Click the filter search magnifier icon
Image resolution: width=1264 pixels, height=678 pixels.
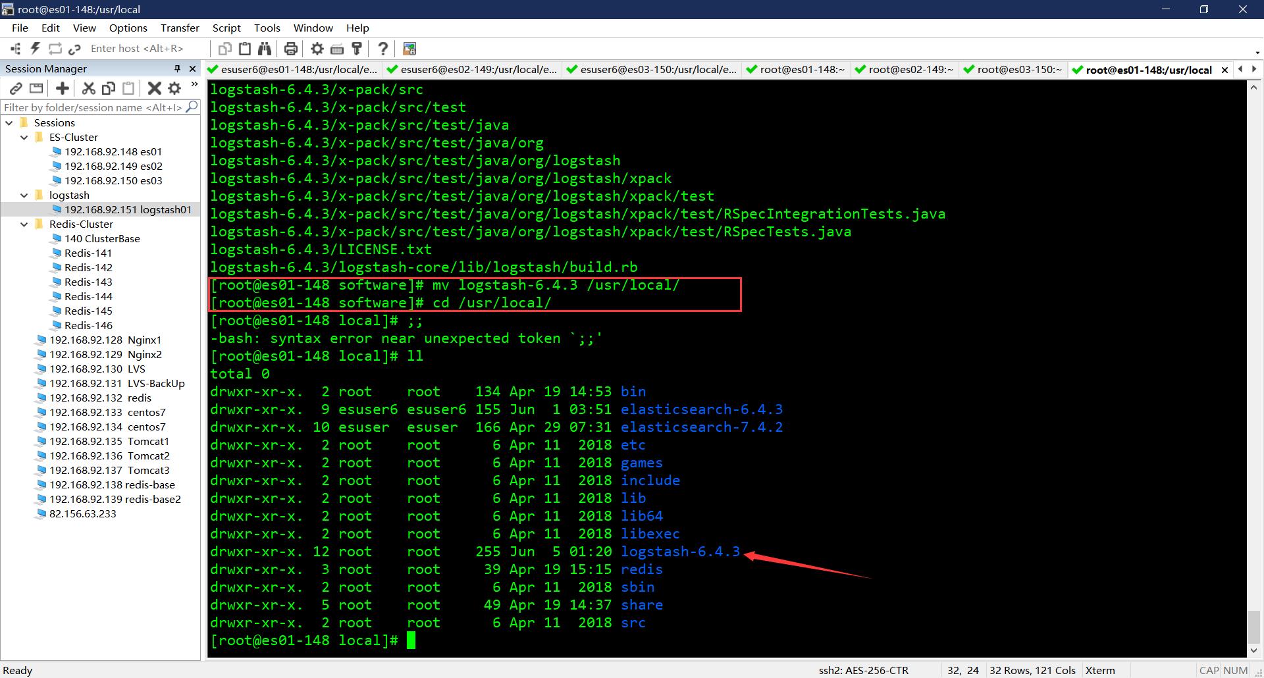click(x=192, y=107)
